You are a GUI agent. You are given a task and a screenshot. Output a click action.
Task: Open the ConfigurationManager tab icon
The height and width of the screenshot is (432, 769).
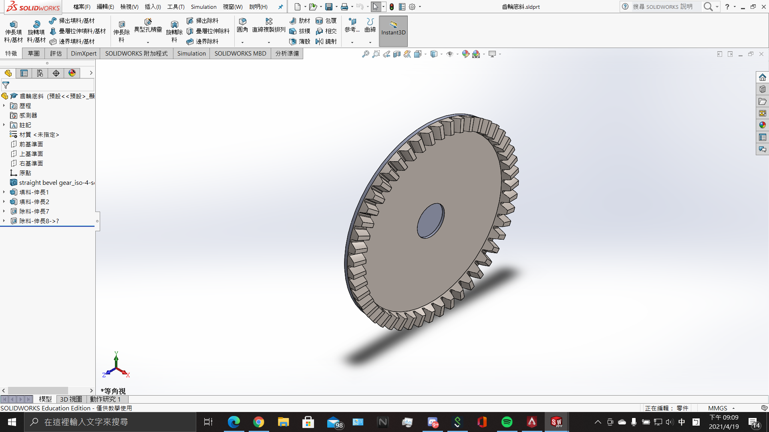(40, 73)
